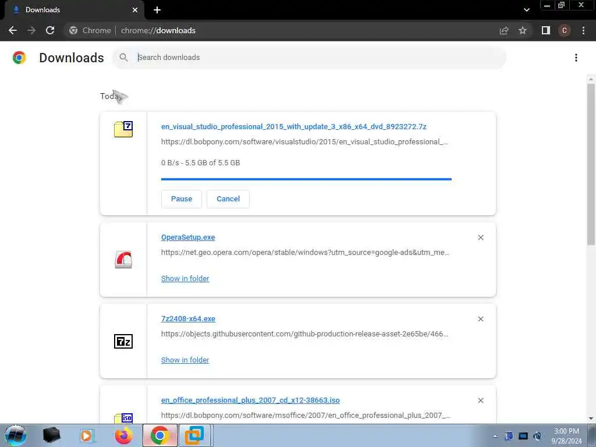This screenshot has height=447, width=596.
Task: Click the Chrome logo beside Downloads title
Action: 19,58
